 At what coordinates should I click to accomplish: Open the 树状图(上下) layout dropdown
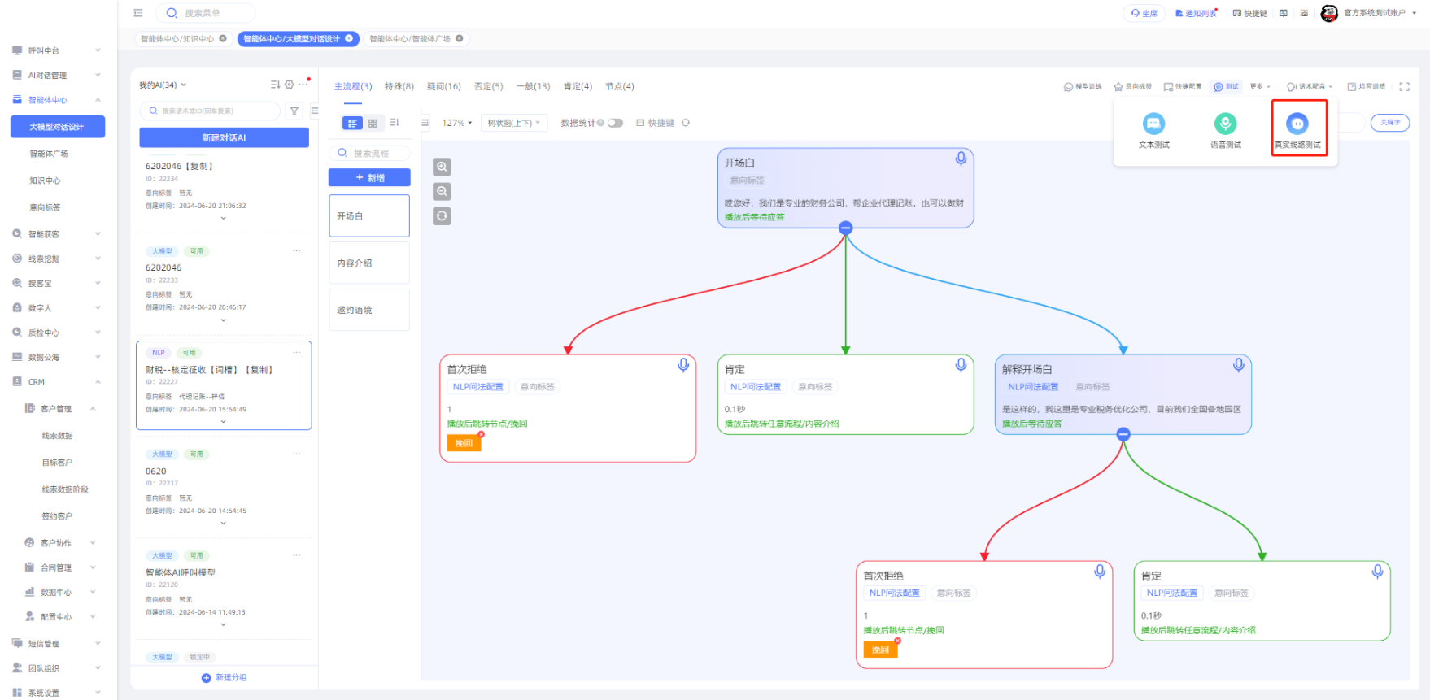click(513, 123)
